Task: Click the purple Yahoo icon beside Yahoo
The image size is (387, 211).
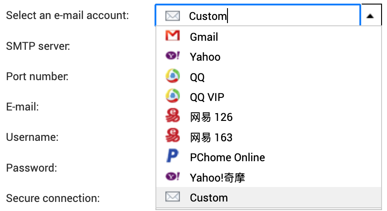Action: click(172, 56)
